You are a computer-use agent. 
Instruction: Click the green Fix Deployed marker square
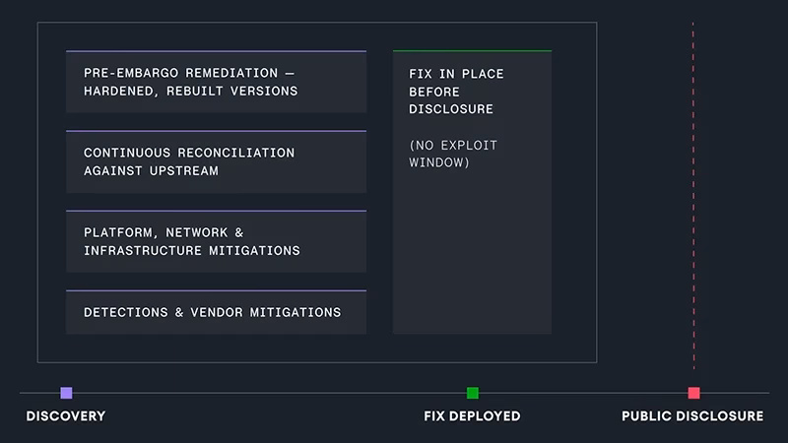click(x=473, y=393)
